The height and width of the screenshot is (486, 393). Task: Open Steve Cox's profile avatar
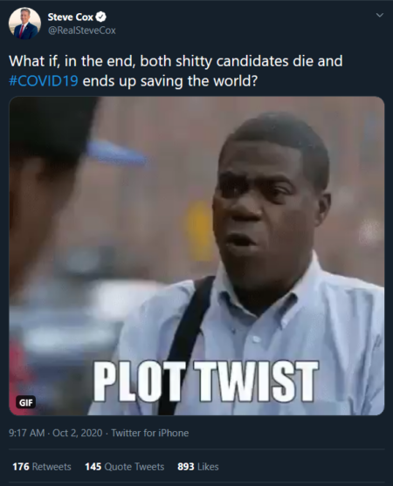coord(24,24)
